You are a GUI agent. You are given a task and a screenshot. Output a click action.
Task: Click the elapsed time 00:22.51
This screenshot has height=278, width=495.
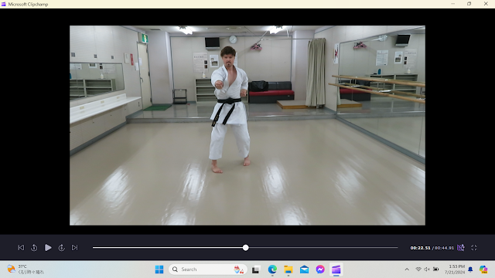pos(420,248)
